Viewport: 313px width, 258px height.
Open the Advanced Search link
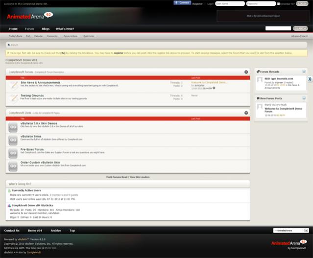[x=299, y=36]
